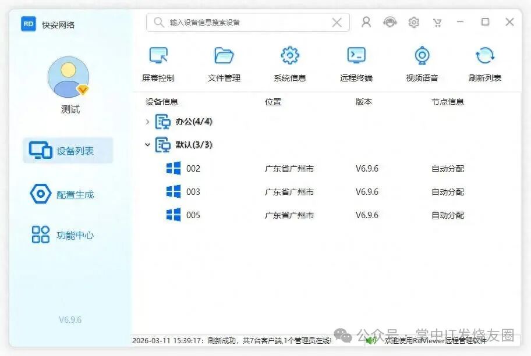Start 视频语音 video voice tool

[422, 63]
